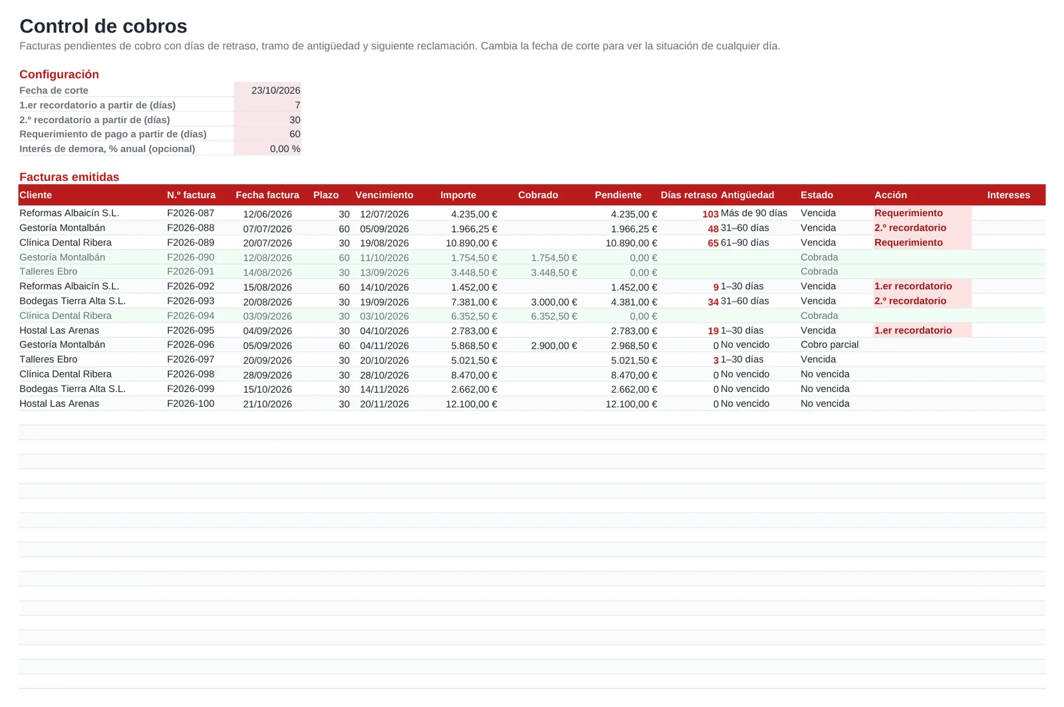
Task: Select the Plazo value 60 for F2026-096
Action: pos(344,346)
